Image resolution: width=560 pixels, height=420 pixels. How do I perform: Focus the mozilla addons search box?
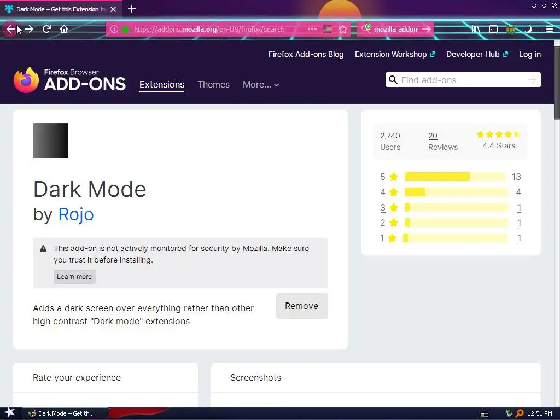coord(396,29)
